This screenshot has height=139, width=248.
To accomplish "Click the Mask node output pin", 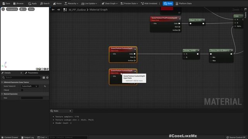I will (203, 24).
